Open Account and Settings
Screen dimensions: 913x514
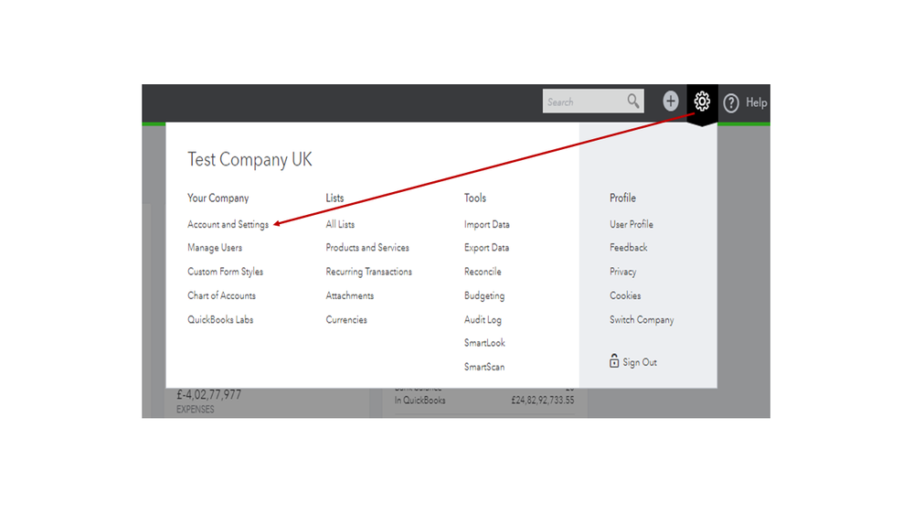pyautogui.click(x=228, y=224)
